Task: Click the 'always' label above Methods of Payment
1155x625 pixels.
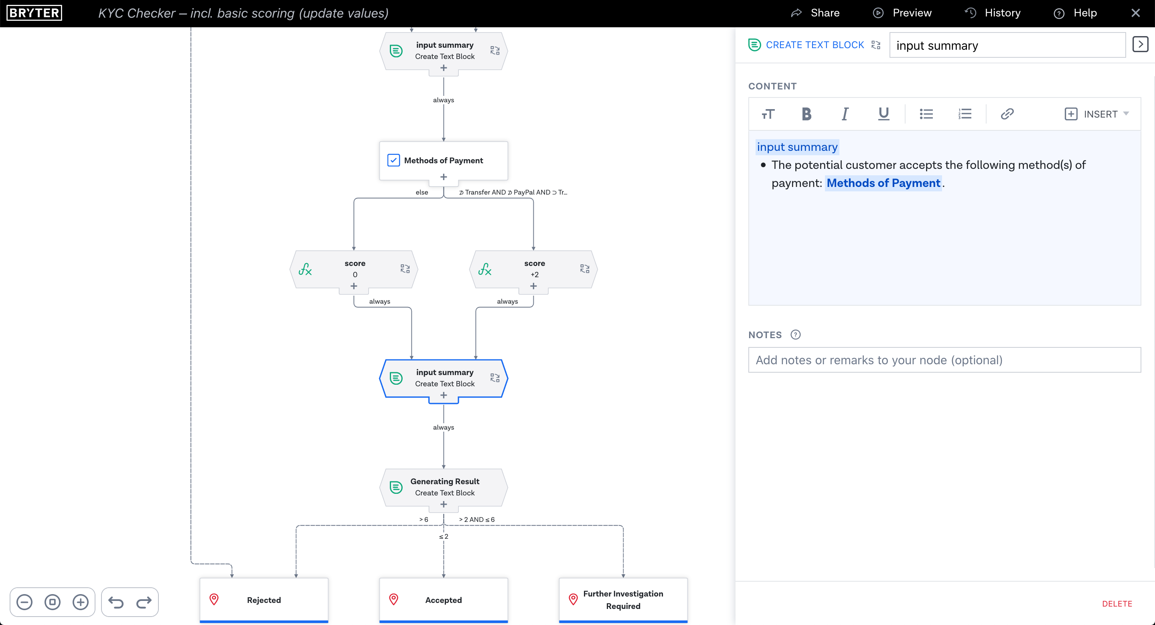Action: [x=444, y=100]
